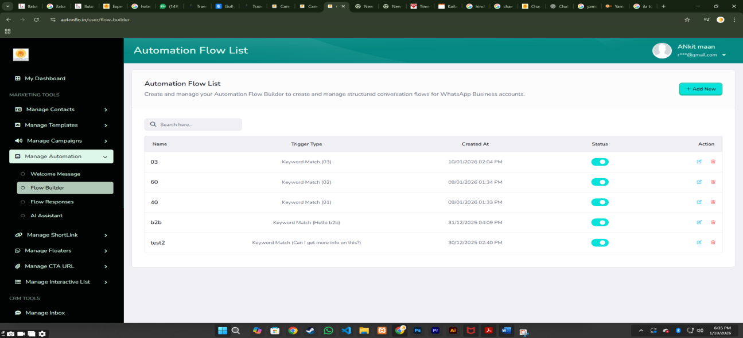The width and height of the screenshot is (743, 338).
Task: Go to the AI Assistant page
Action: (x=46, y=215)
